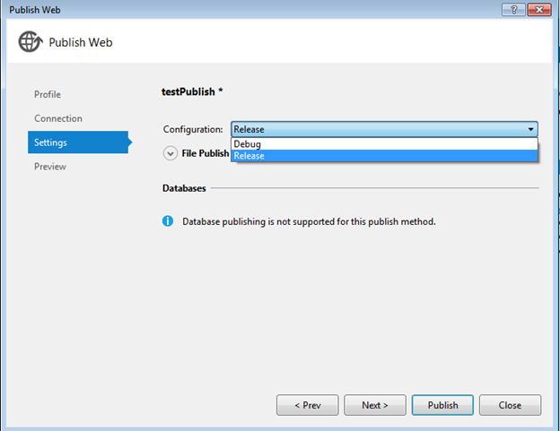This screenshot has width=560, height=431.
Task: Select the Settings step in sidebar
Action: click(51, 142)
